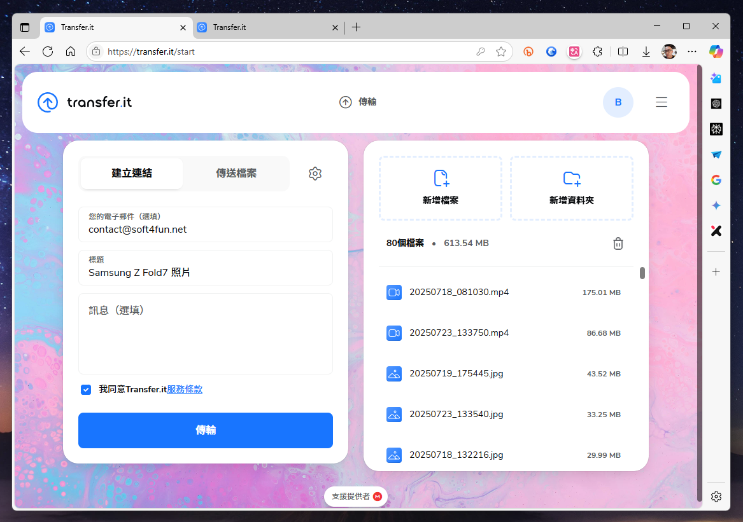Screen dimensions: 743x522
Task: Open the 服務條款 link
Action: click(185, 390)
